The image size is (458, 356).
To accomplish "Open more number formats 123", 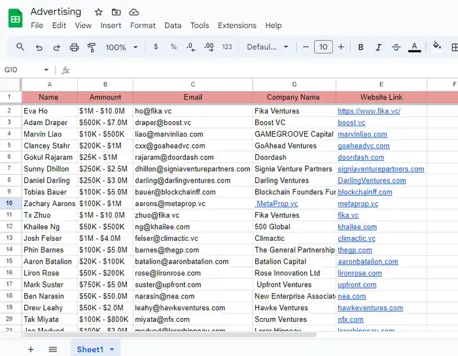I will click(227, 46).
